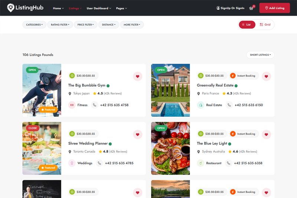Open the Price Filter dropdown
This screenshot has width=297, height=198.
[85, 25]
